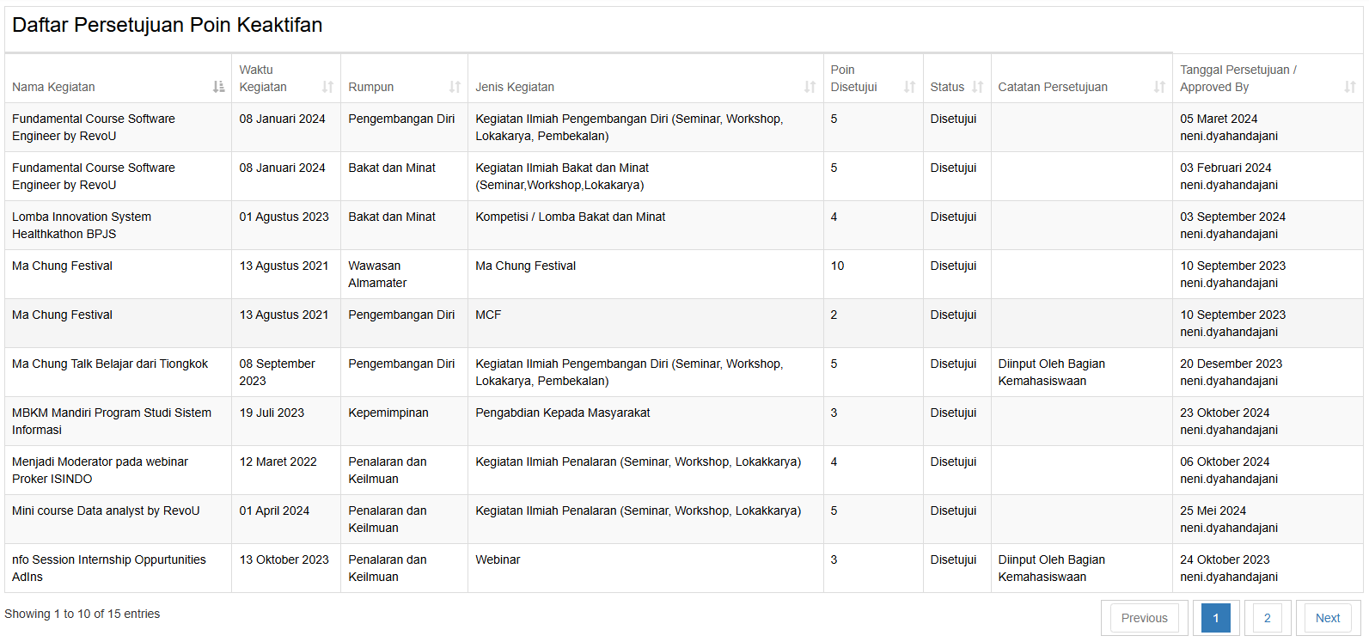Click the 'Daftar Persetujuan Poin Keaktifan' heading
The image size is (1369, 642).
(x=168, y=25)
